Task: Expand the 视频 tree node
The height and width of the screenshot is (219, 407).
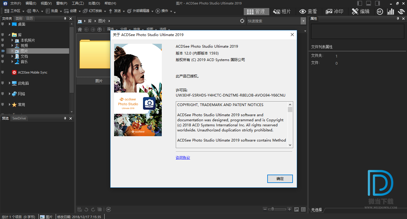Action: click(13, 46)
